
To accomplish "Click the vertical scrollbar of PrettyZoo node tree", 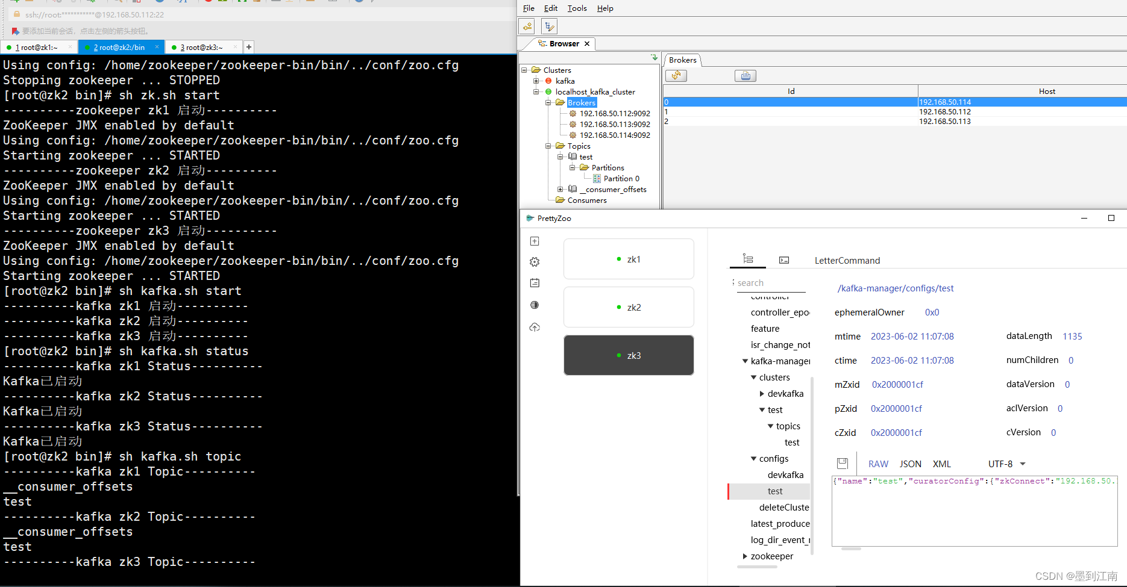I will point(812,465).
